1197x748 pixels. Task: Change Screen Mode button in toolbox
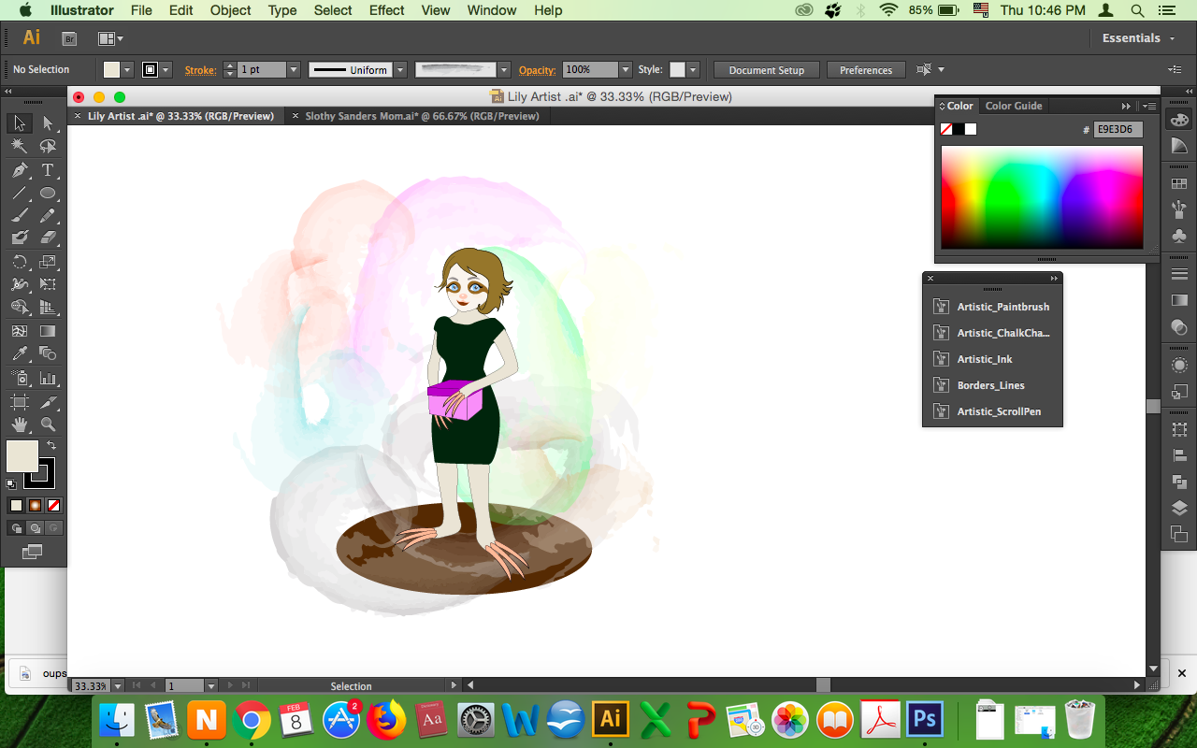pos(33,553)
